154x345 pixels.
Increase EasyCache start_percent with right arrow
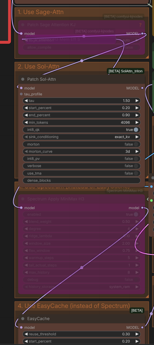[x=137, y=341]
